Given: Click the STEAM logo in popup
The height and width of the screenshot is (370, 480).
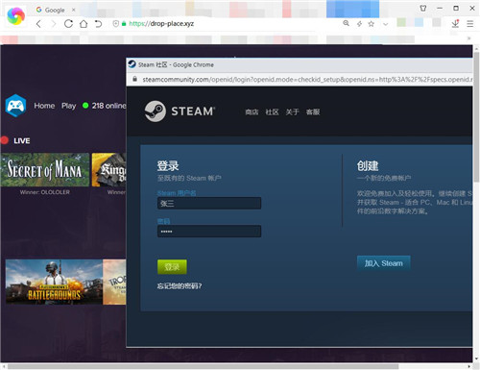Looking at the screenshot, I should (180, 111).
